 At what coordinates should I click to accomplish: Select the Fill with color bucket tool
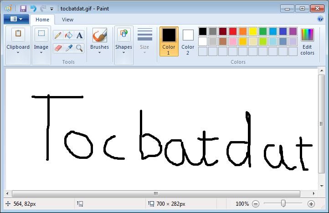pyautogui.click(x=69, y=35)
